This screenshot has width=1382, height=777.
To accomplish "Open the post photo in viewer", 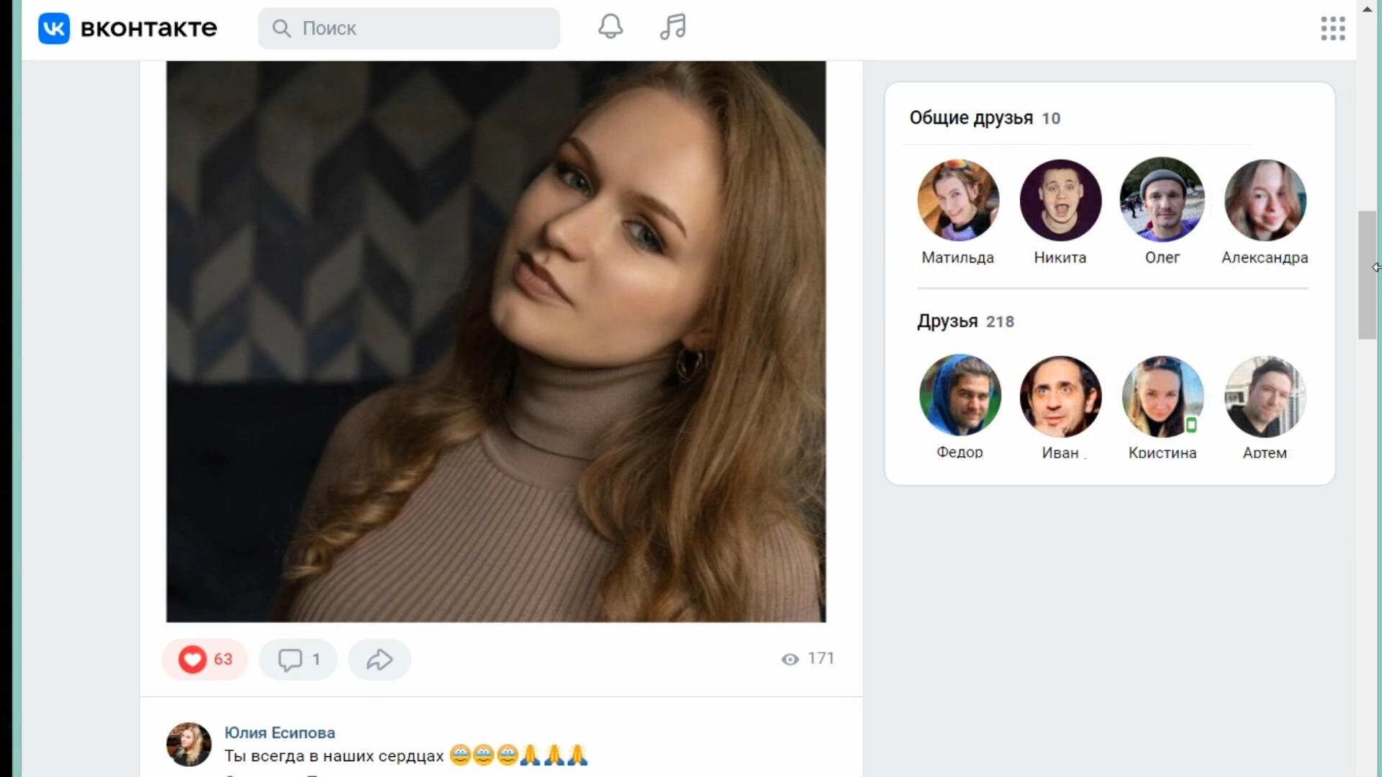I will (496, 342).
